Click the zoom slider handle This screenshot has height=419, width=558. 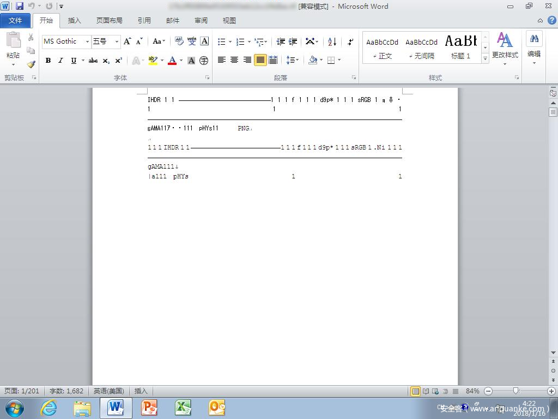tap(515, 391)
